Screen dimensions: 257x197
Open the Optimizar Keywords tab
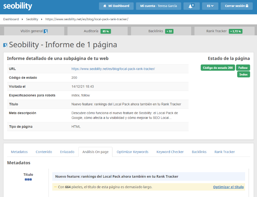[132, 152]
